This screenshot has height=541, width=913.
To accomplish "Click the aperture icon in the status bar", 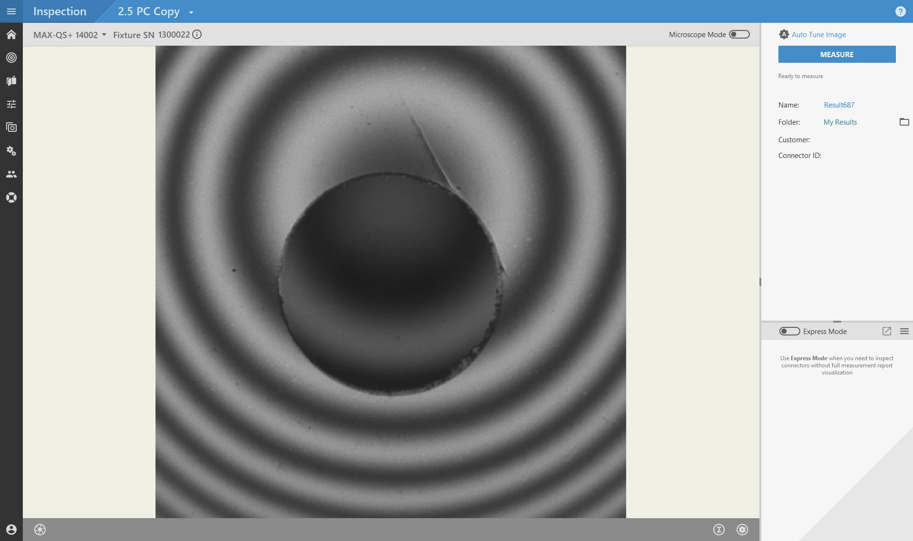I will click(40, 530).
